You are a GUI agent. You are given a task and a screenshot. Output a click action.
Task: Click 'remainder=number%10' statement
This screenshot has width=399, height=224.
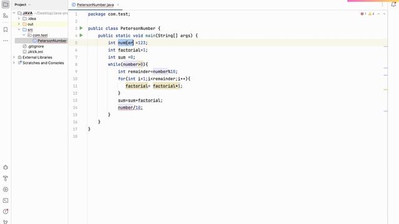(x=151, y=72)
